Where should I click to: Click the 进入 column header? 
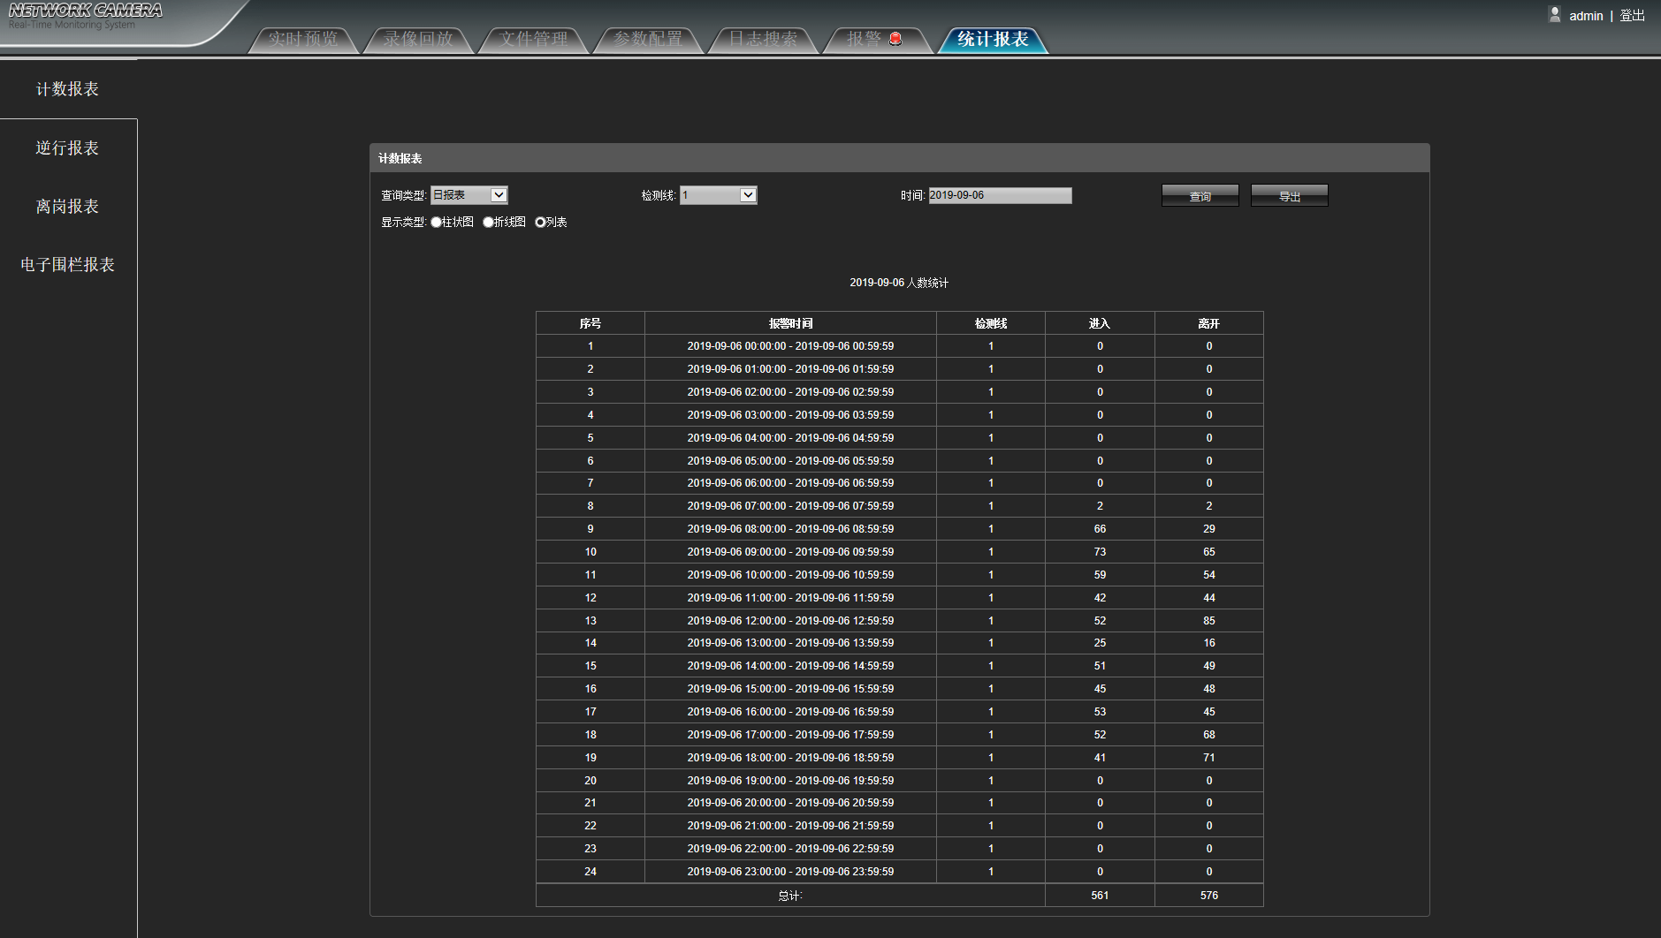coord(1100,323)
